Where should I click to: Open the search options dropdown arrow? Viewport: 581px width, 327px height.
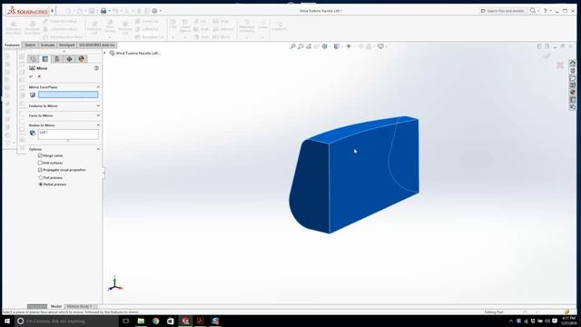[538, 11]
